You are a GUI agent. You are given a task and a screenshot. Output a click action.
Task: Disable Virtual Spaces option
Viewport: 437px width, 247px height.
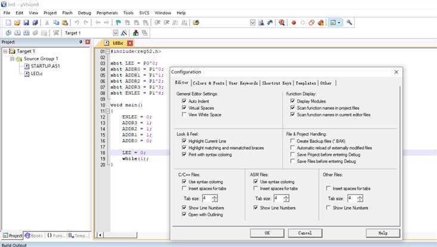184,107
